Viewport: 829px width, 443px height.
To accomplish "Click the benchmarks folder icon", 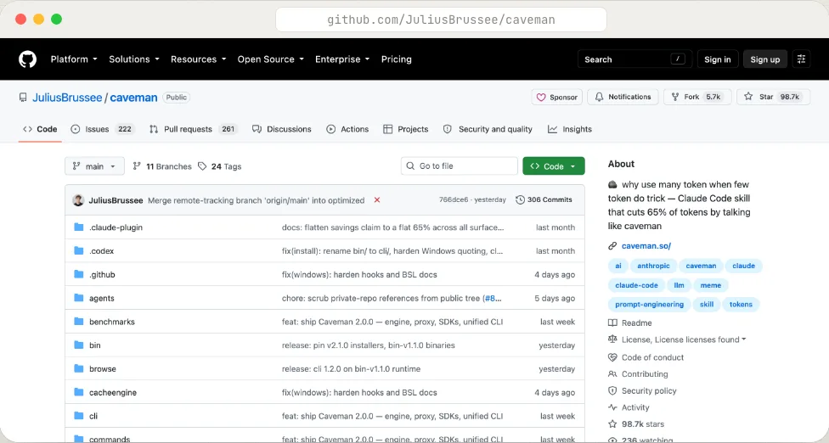I will coord(79,321).
